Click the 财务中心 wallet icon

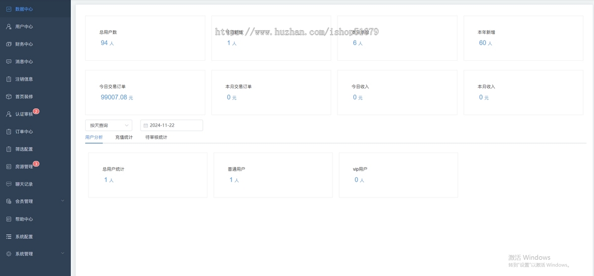(x=8, y=44)
